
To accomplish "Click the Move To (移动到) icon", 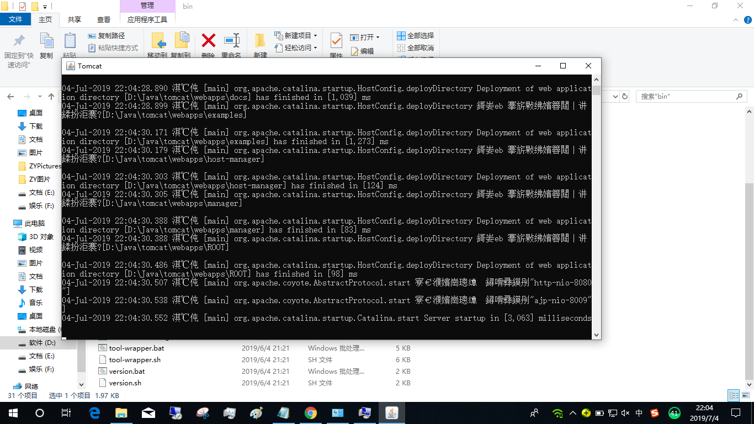I will coord(159,41).
